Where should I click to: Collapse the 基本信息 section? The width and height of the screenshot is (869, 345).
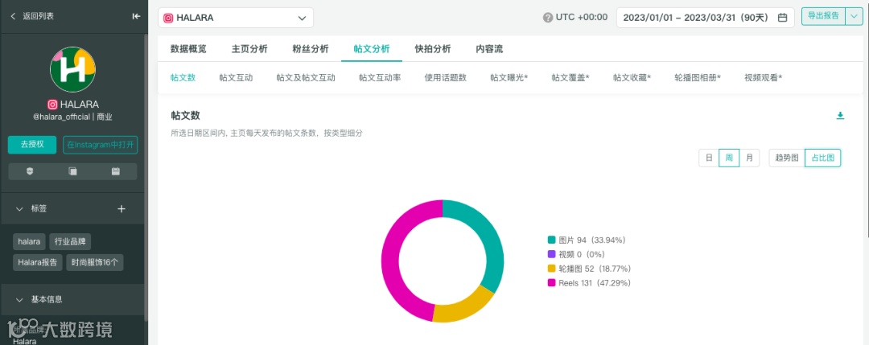19,299
